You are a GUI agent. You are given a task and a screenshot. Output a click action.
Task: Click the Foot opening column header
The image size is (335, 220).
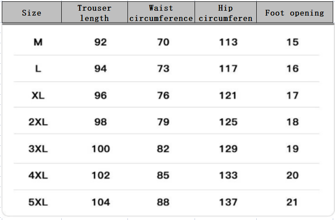pyautogui.click(x=294, y=13)
